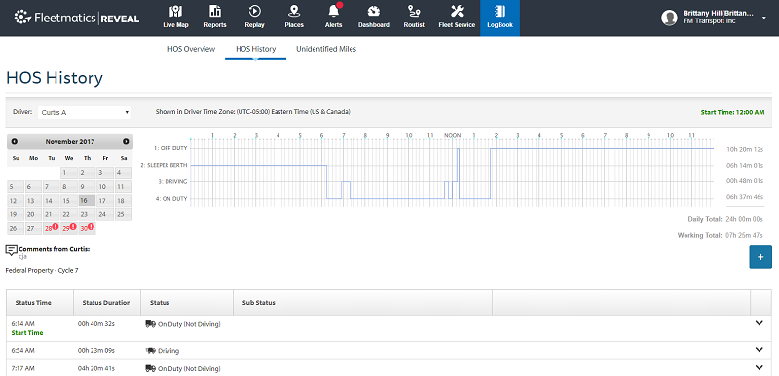Open the Places section

tap(294, 18)
